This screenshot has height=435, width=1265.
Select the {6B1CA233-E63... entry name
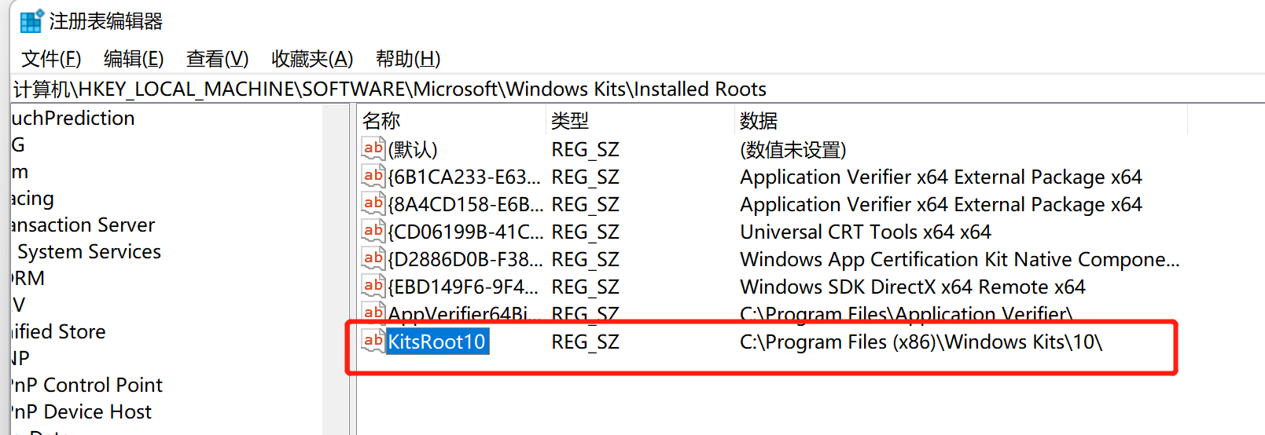465,177
